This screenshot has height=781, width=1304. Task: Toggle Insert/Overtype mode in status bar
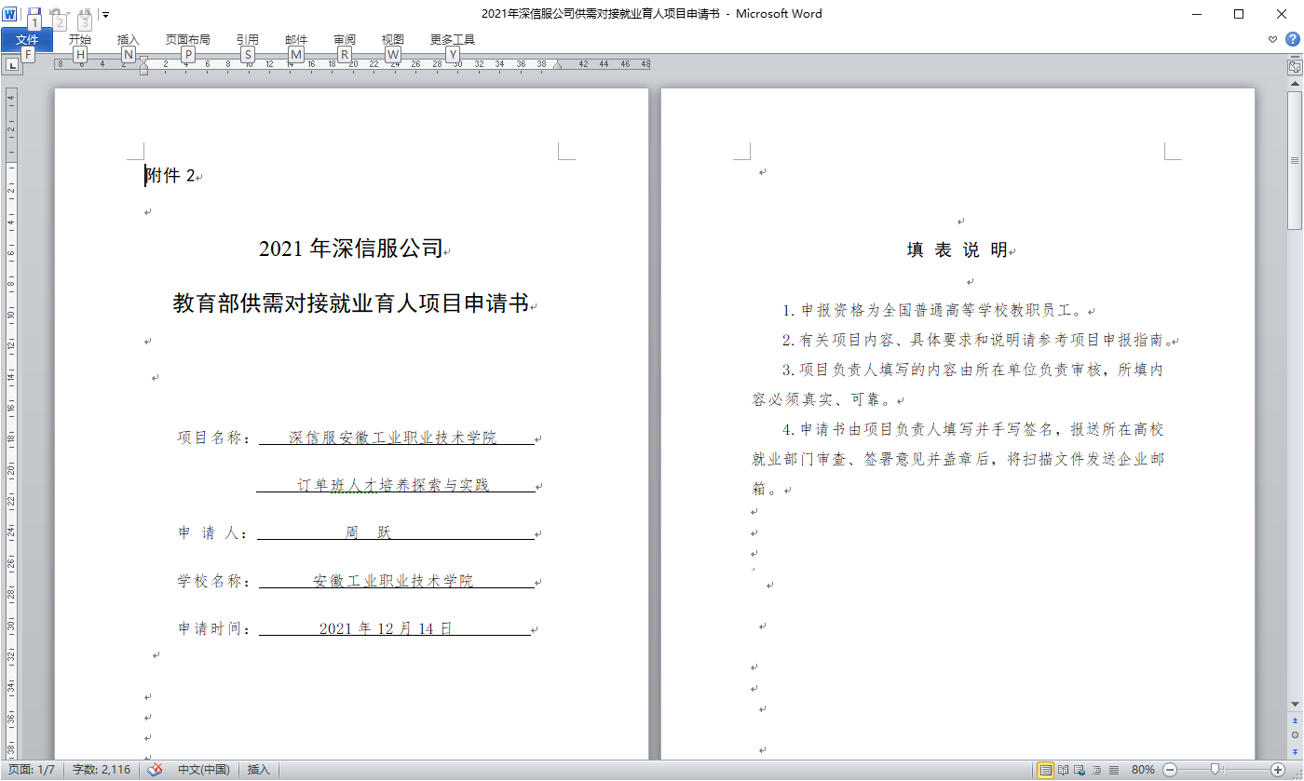(258, 770)
